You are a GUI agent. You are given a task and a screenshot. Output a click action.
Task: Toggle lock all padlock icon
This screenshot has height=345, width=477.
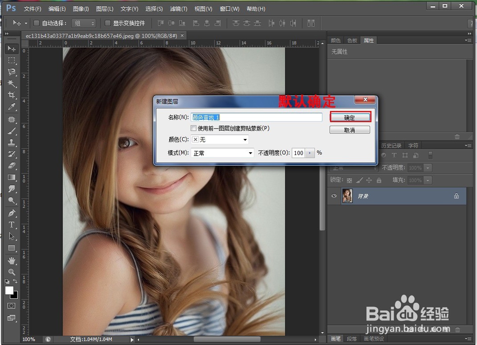click(x=379, y=180)
